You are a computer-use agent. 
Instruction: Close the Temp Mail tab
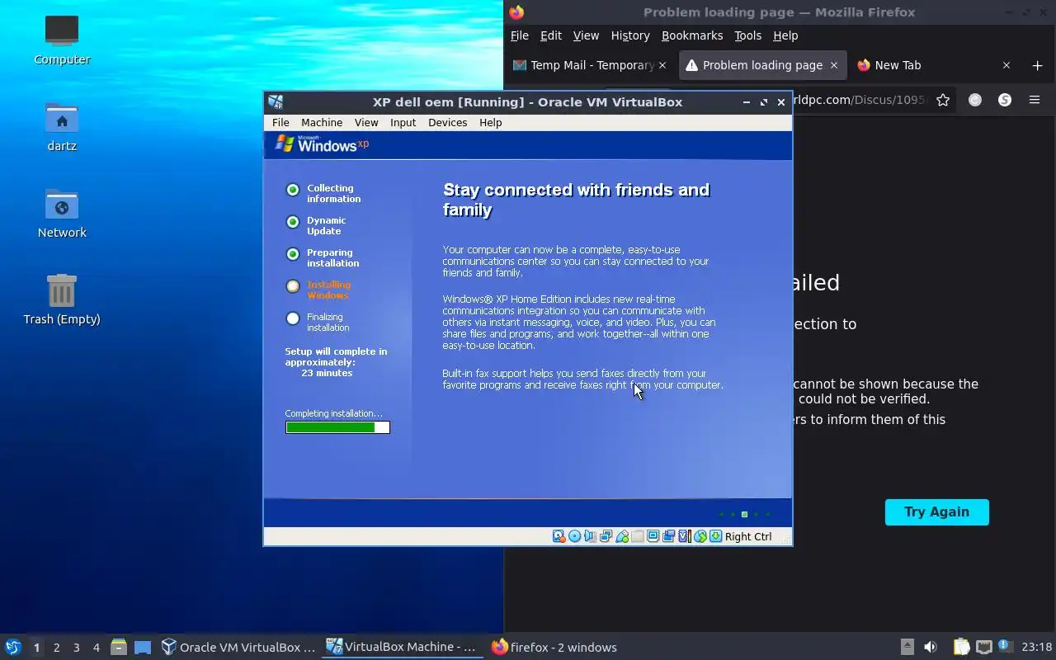point(662,65)
